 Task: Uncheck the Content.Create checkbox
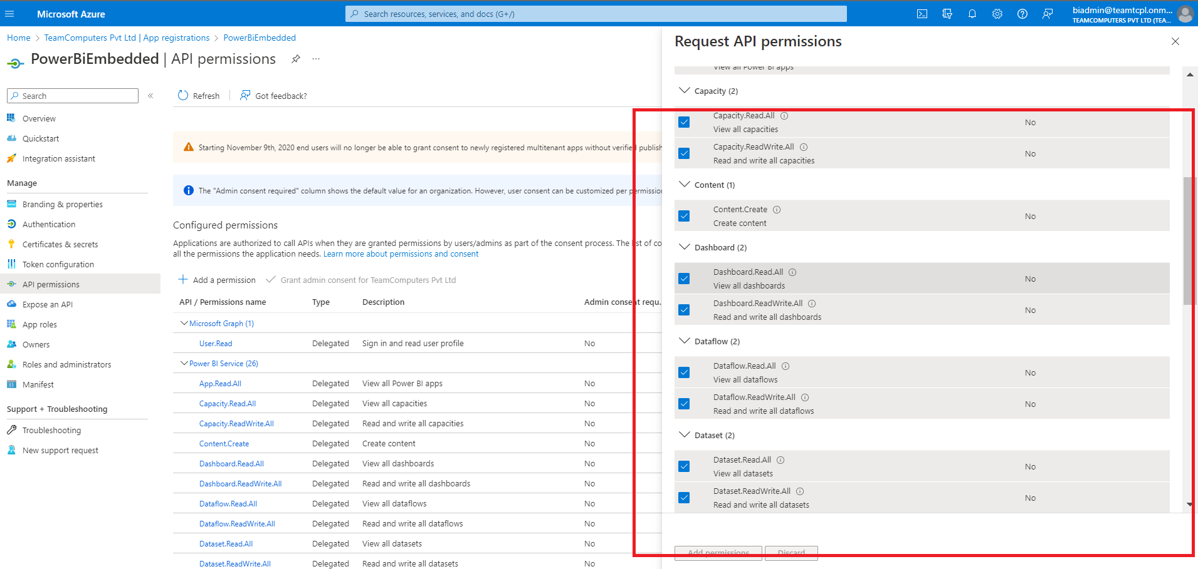[684, 216]
